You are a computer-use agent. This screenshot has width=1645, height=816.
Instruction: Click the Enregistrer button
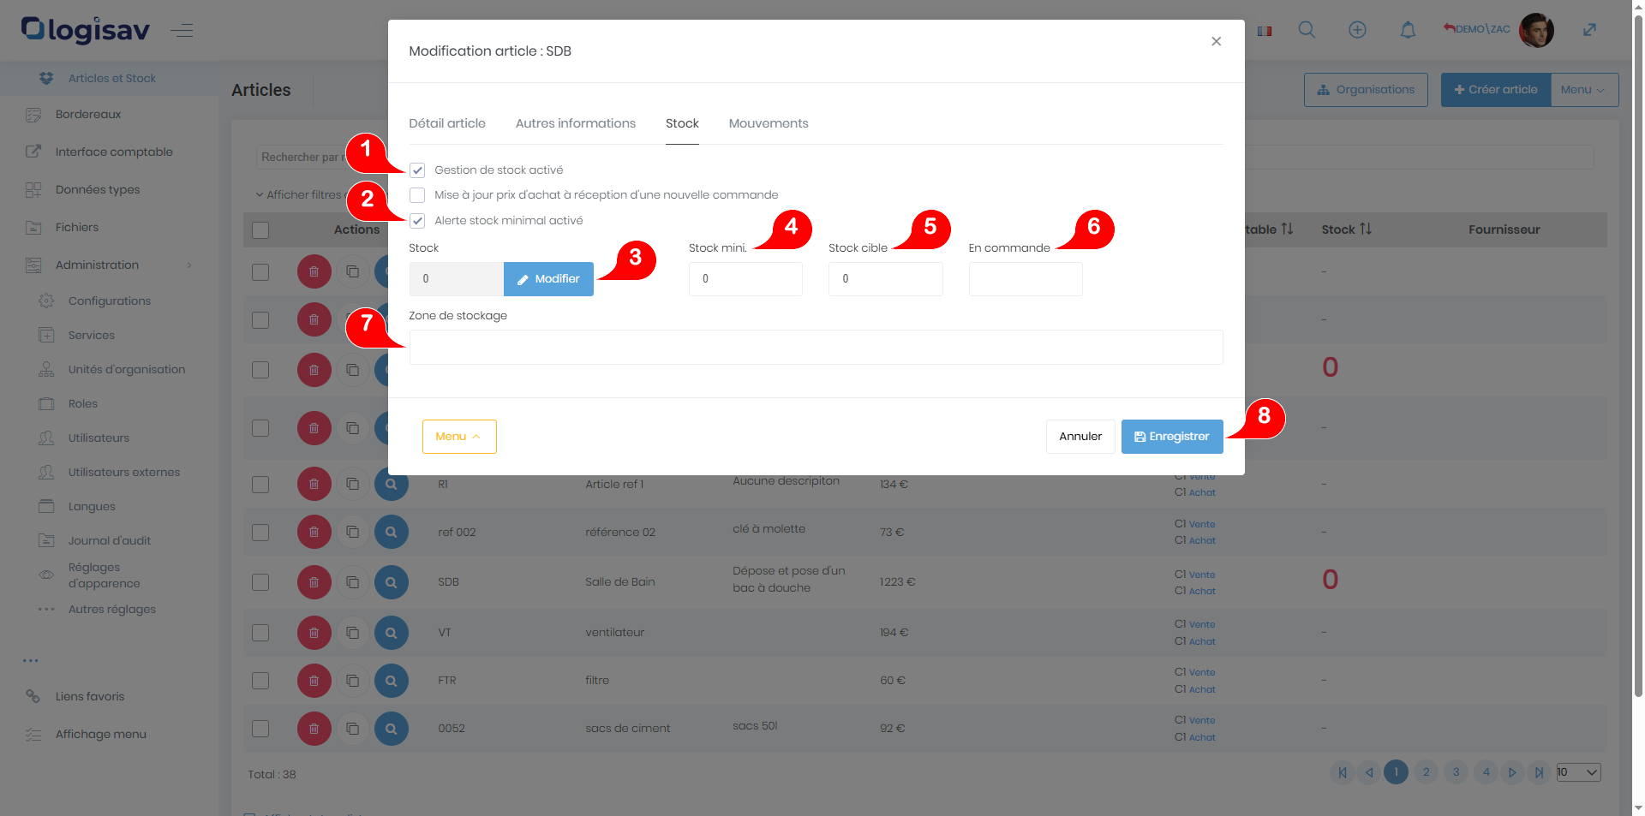click(x=1171, y=437)
